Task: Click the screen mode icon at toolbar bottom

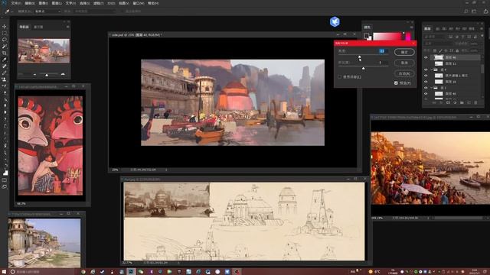Action: (x=5, y=186)
